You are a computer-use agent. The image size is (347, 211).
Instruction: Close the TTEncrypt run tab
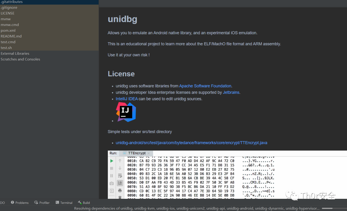click(x=149, y=153)
